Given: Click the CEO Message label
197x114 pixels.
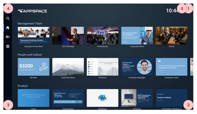Looking at the screenshot, I should click(68, 47).
